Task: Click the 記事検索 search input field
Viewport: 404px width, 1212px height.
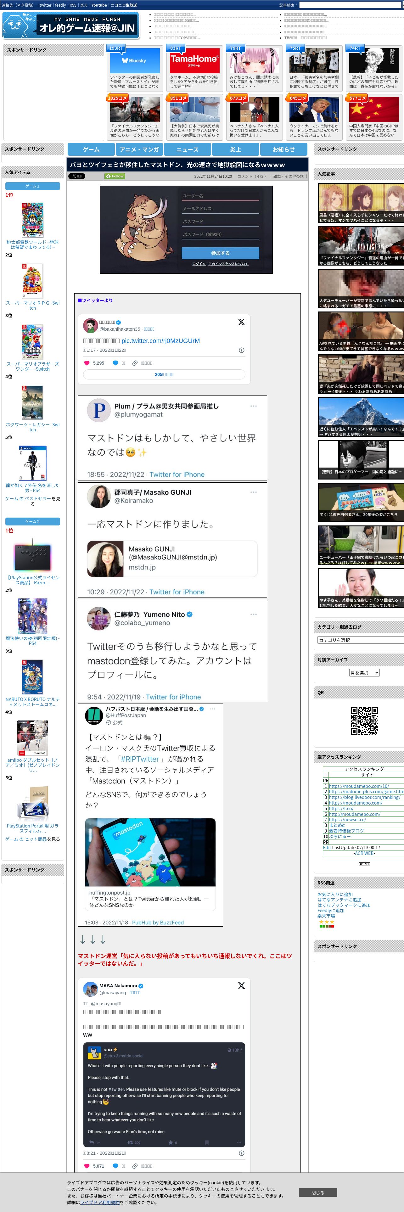Action: coord(351,5)
